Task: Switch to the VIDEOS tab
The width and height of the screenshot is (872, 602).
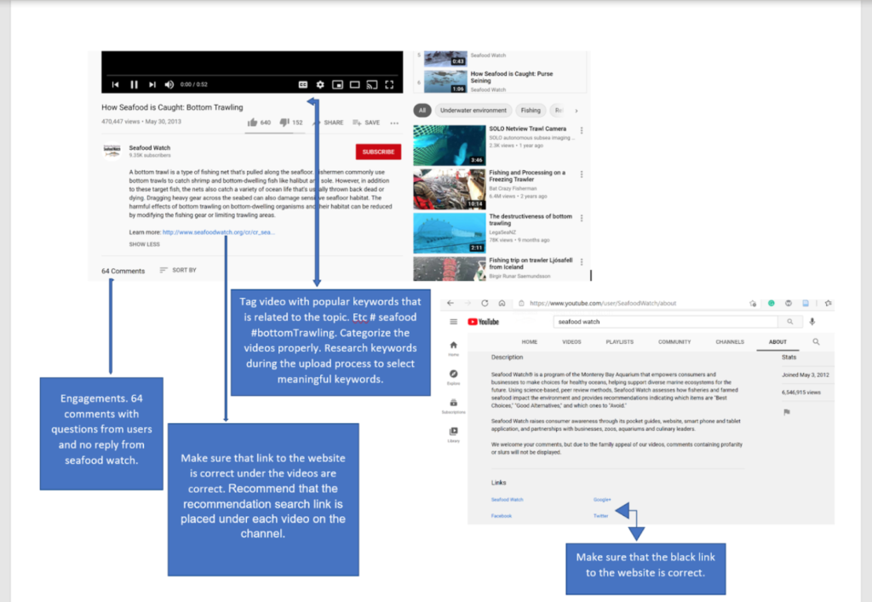Action: coord(571,341)
